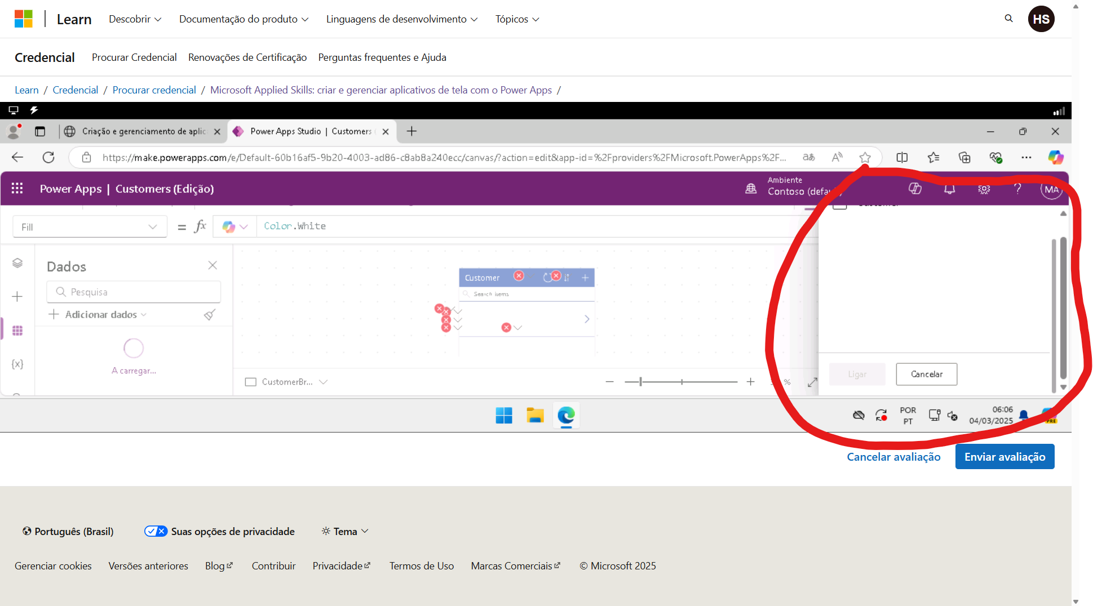Screen dimensions: 1093x606
Task: Open Power Apps notifications bell
Action: tap(950, 189)
